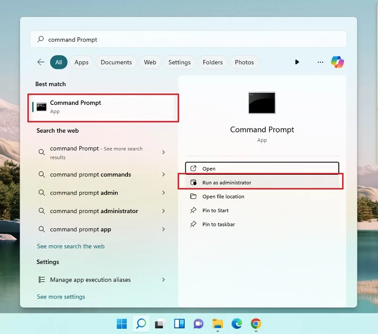Screen dimensions: 378x334
Task: Click search icon beside 'command prompt app'
Action: [42, 229]
